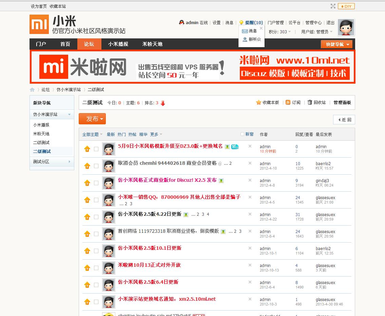Viewport: 385px width, 316px height.
Task: Click sticky arrow icon of 5月9日 thread
Action: pos(87,149)
